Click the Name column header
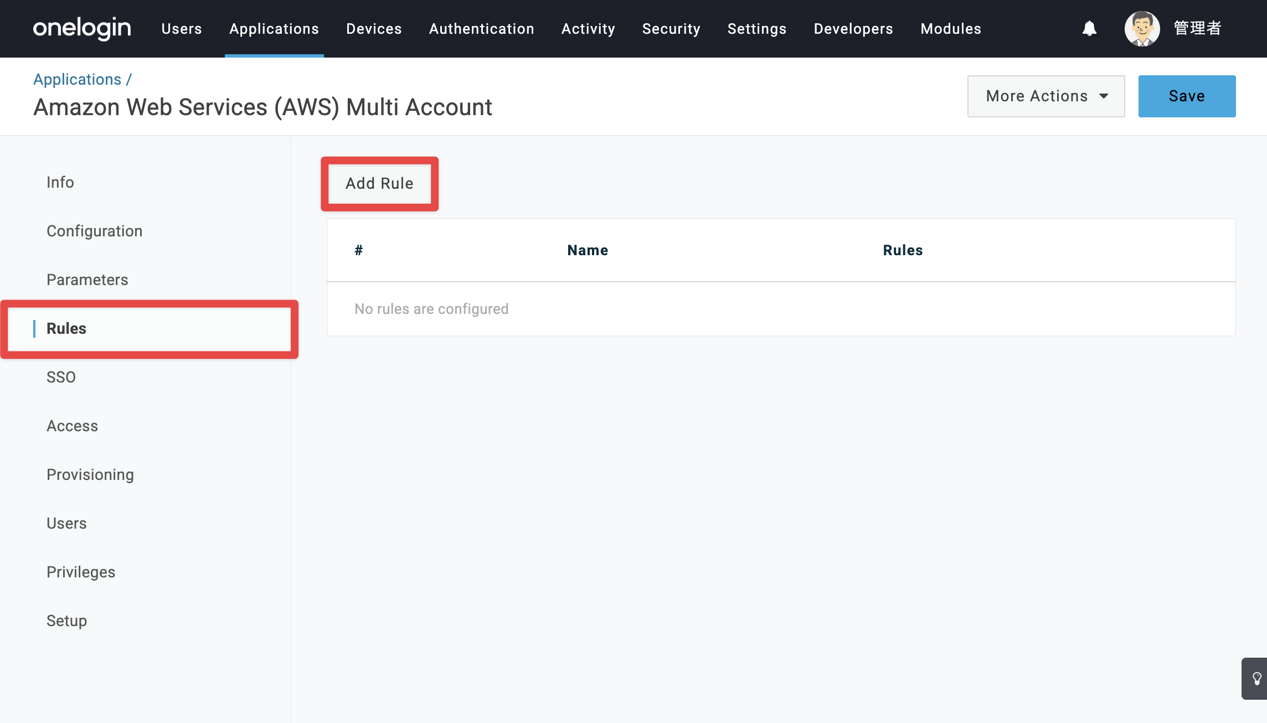This screenshot has height=723, width=1267. [x=588, y=251]
